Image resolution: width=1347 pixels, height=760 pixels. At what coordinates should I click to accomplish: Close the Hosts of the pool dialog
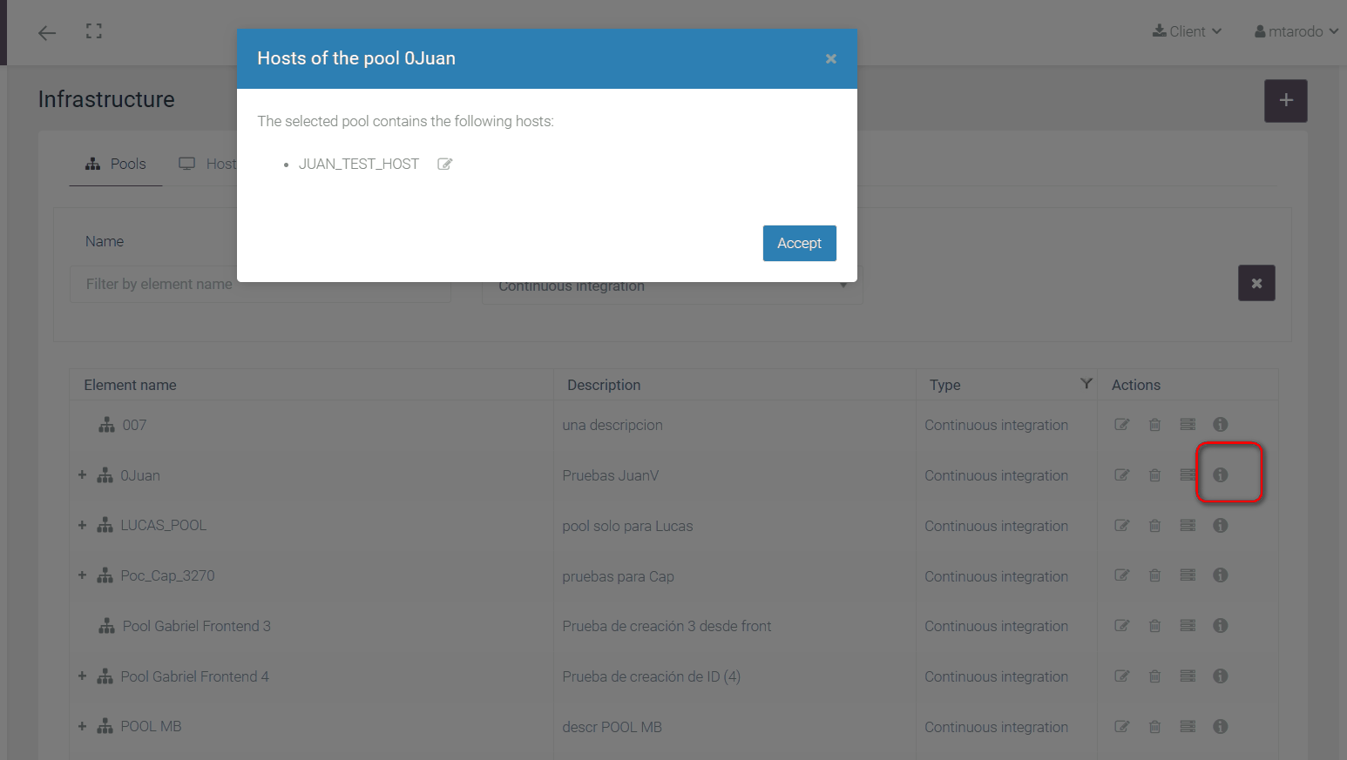pos(830,59)
